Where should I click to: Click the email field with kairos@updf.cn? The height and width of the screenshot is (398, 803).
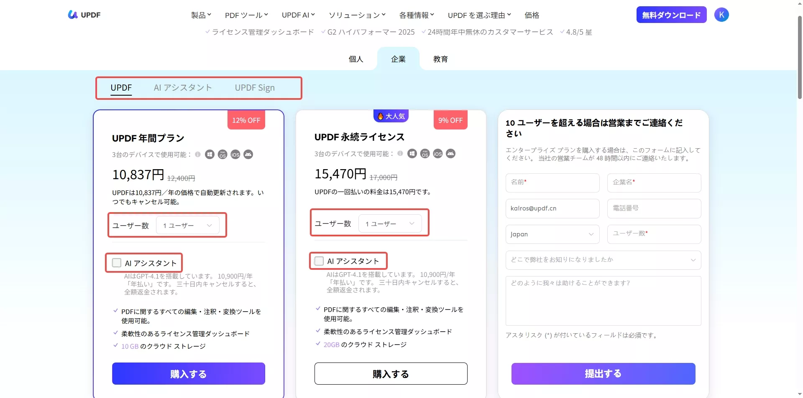click(552, 208)
